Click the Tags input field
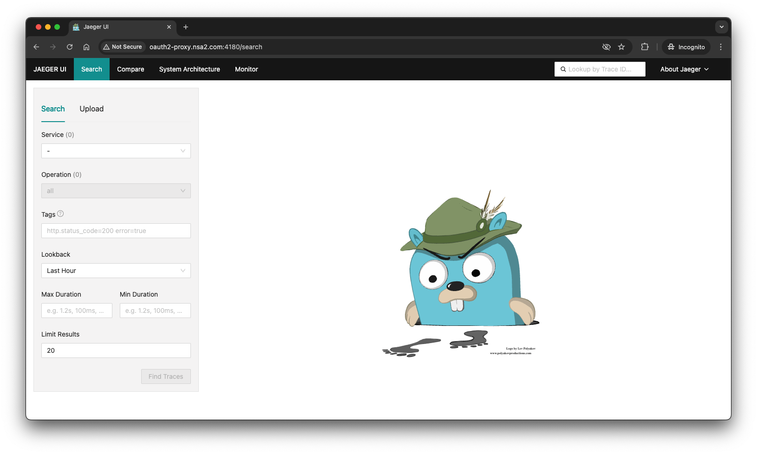The image size is (757, 454). point(116,231)
